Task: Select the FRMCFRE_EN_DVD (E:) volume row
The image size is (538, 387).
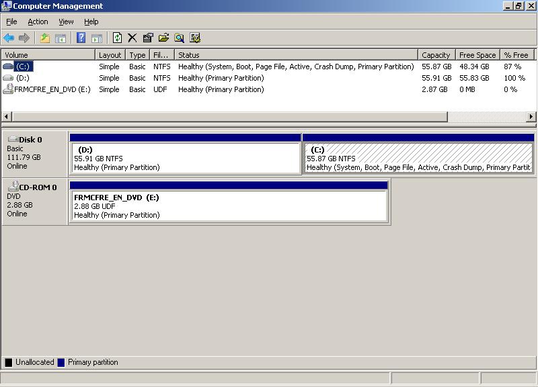Action: coord(52,89)
